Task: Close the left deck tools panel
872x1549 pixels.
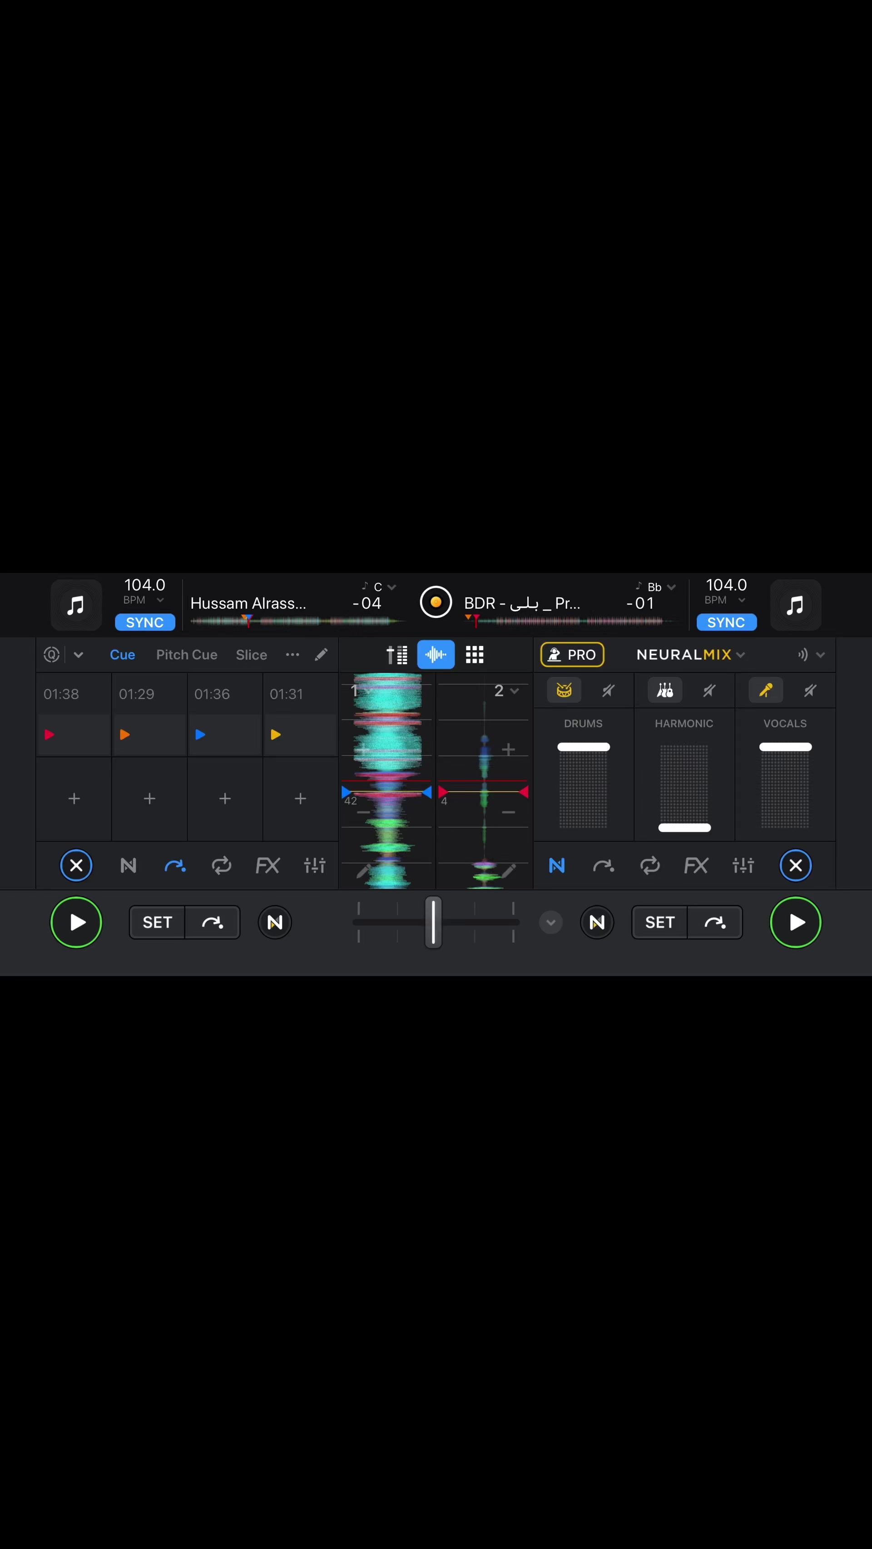Action: pos(76,865)
